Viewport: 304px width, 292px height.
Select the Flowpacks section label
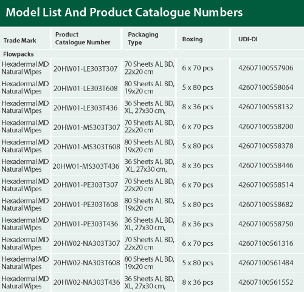pyautogui.click(x=18, y=54)
